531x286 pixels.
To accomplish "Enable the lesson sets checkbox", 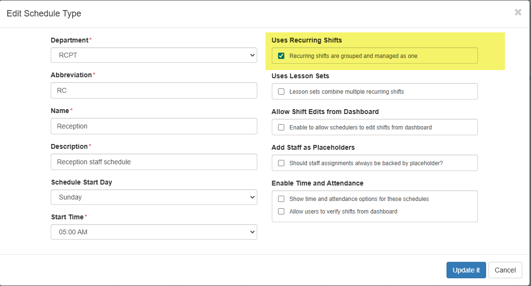I will [281, 92].
